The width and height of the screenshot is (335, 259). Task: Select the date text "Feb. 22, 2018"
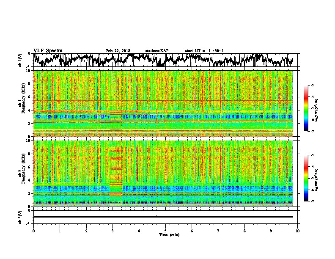(x=118, y=51)
